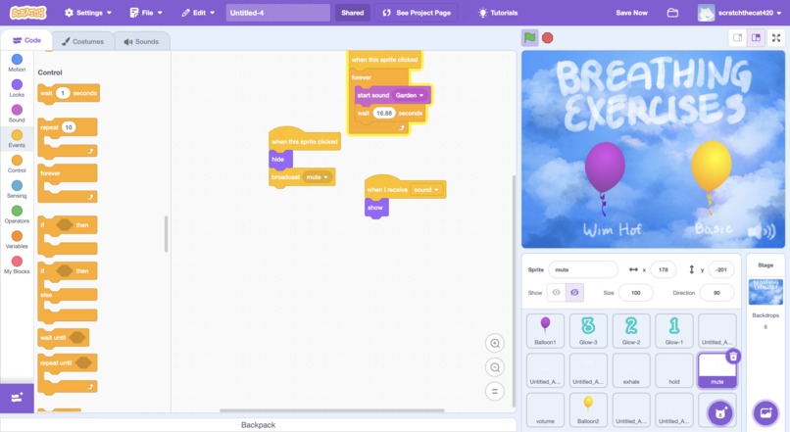Screen dimensions: 790x432
Task: Open Edit menu
Action: click(x=198, y=13)
